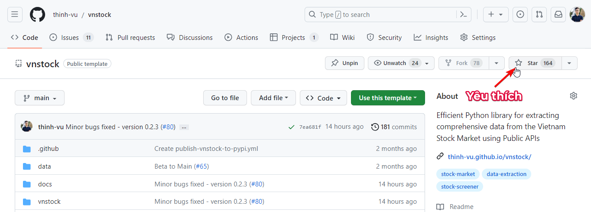Click the GitHub logo icon
Image resolution: width=591 pixels, height=212 pixels.
tap(37, 14)
